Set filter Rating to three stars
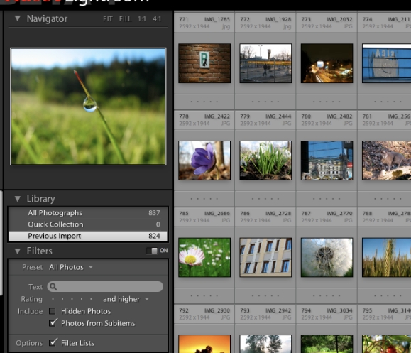Viewport: 411px width, 353px height. coord(72,299)
